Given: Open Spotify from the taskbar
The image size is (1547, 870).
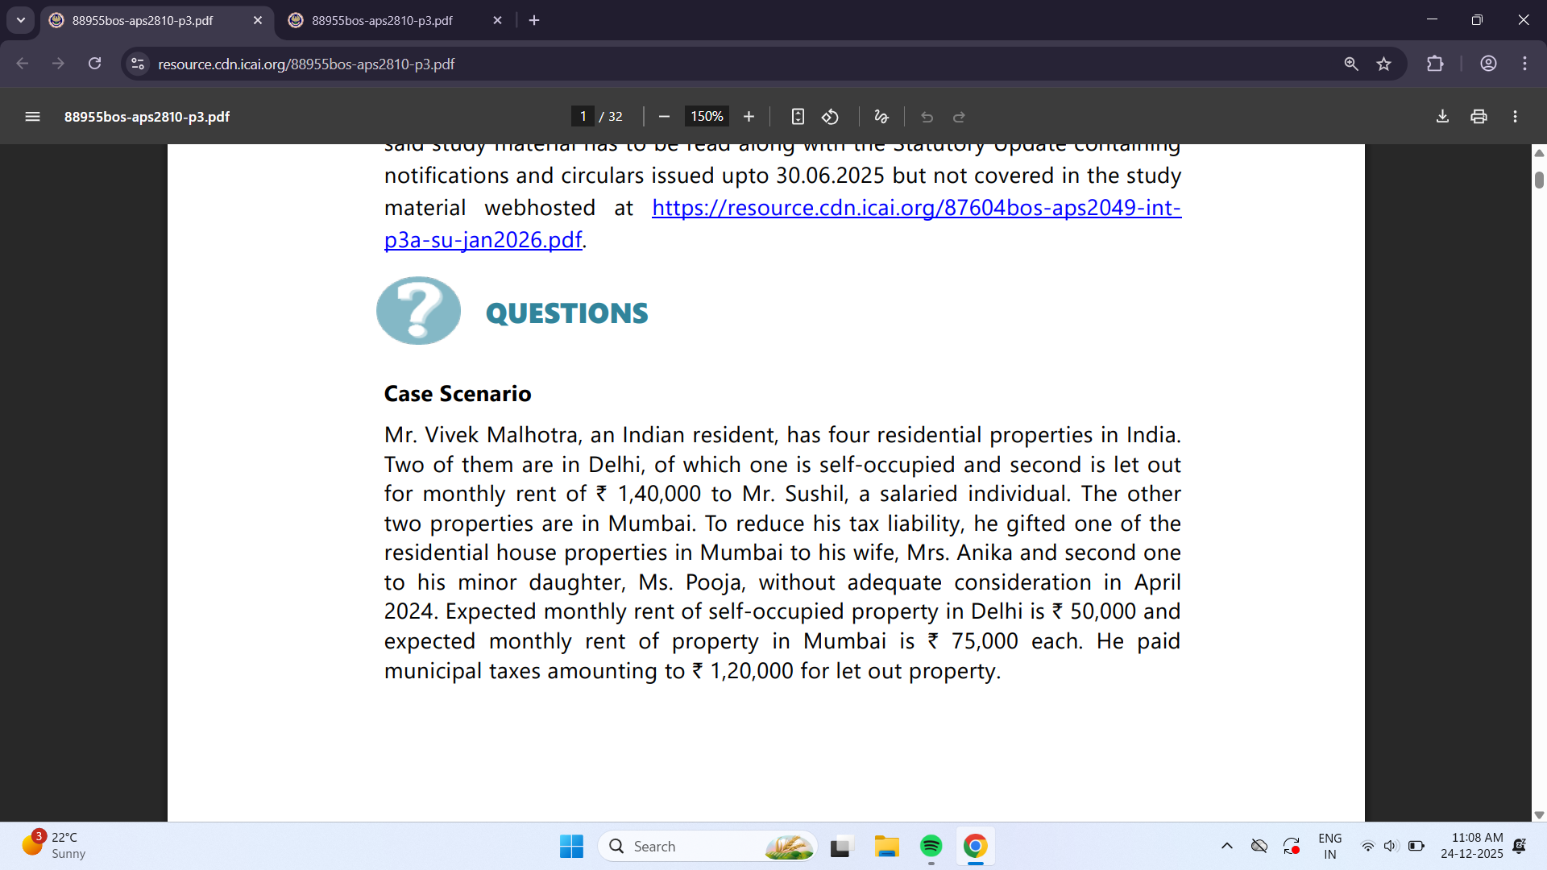Looking at the screenshot, I should click(931, 846).
